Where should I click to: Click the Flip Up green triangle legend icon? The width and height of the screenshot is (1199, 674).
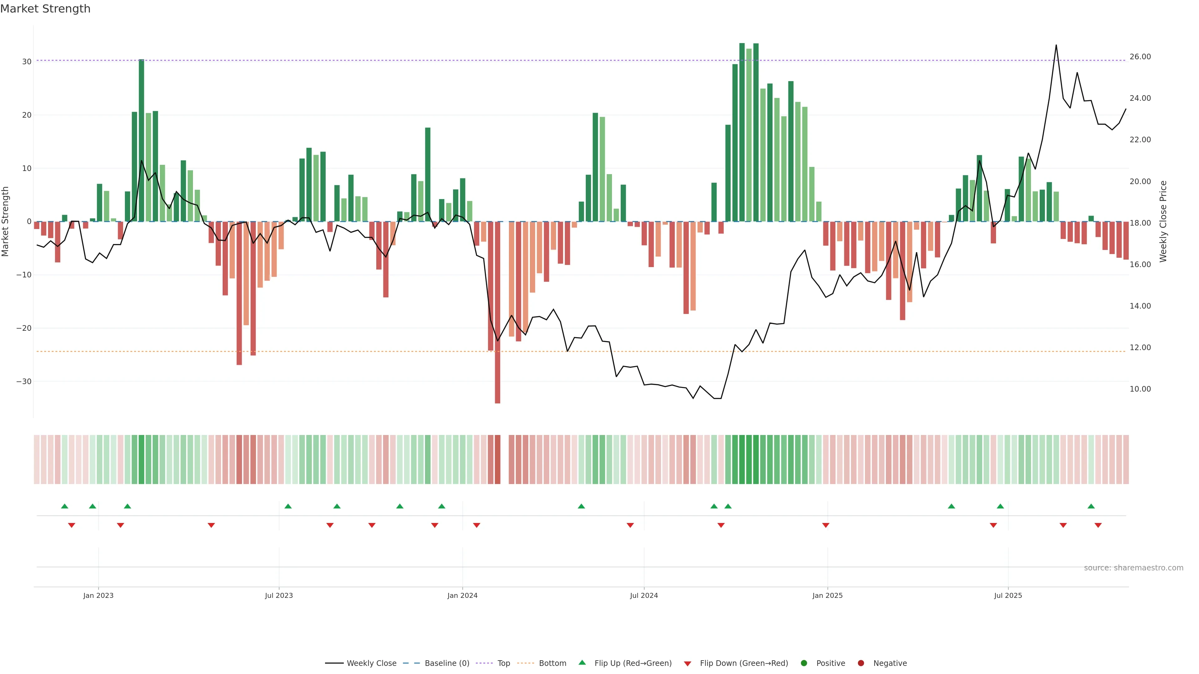pos(582,662)
